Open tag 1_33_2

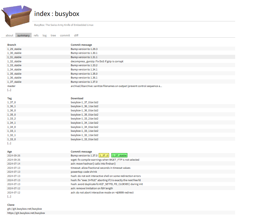click(11, 119)
